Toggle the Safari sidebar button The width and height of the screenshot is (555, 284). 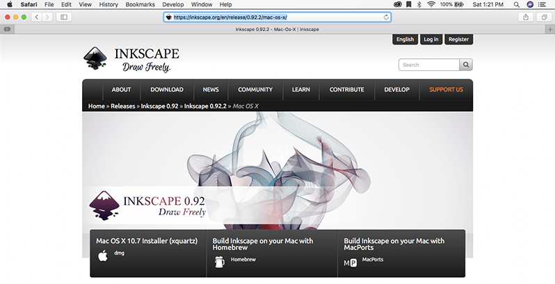[64, 17]
